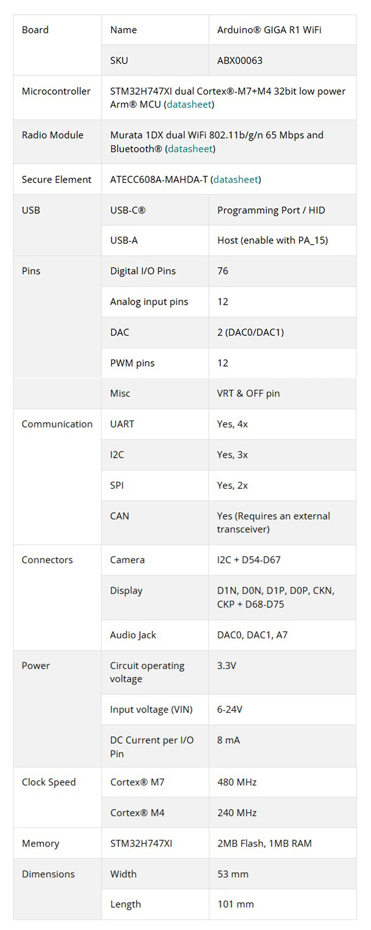Open the STM32H747XI microcontroller datasheet link
371x930 pixels.
click(189, 104)
